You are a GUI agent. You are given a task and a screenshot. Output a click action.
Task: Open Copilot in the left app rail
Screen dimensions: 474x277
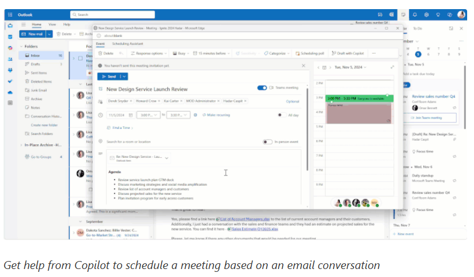(x=10, y=48)
